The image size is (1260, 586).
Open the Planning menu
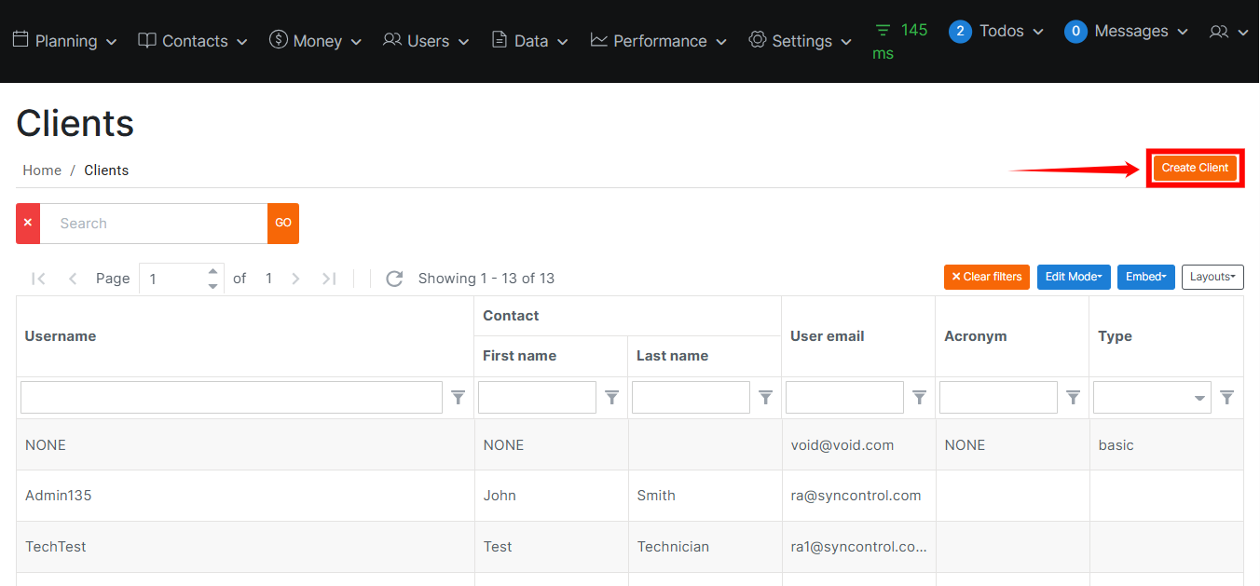tap(64, 41)
